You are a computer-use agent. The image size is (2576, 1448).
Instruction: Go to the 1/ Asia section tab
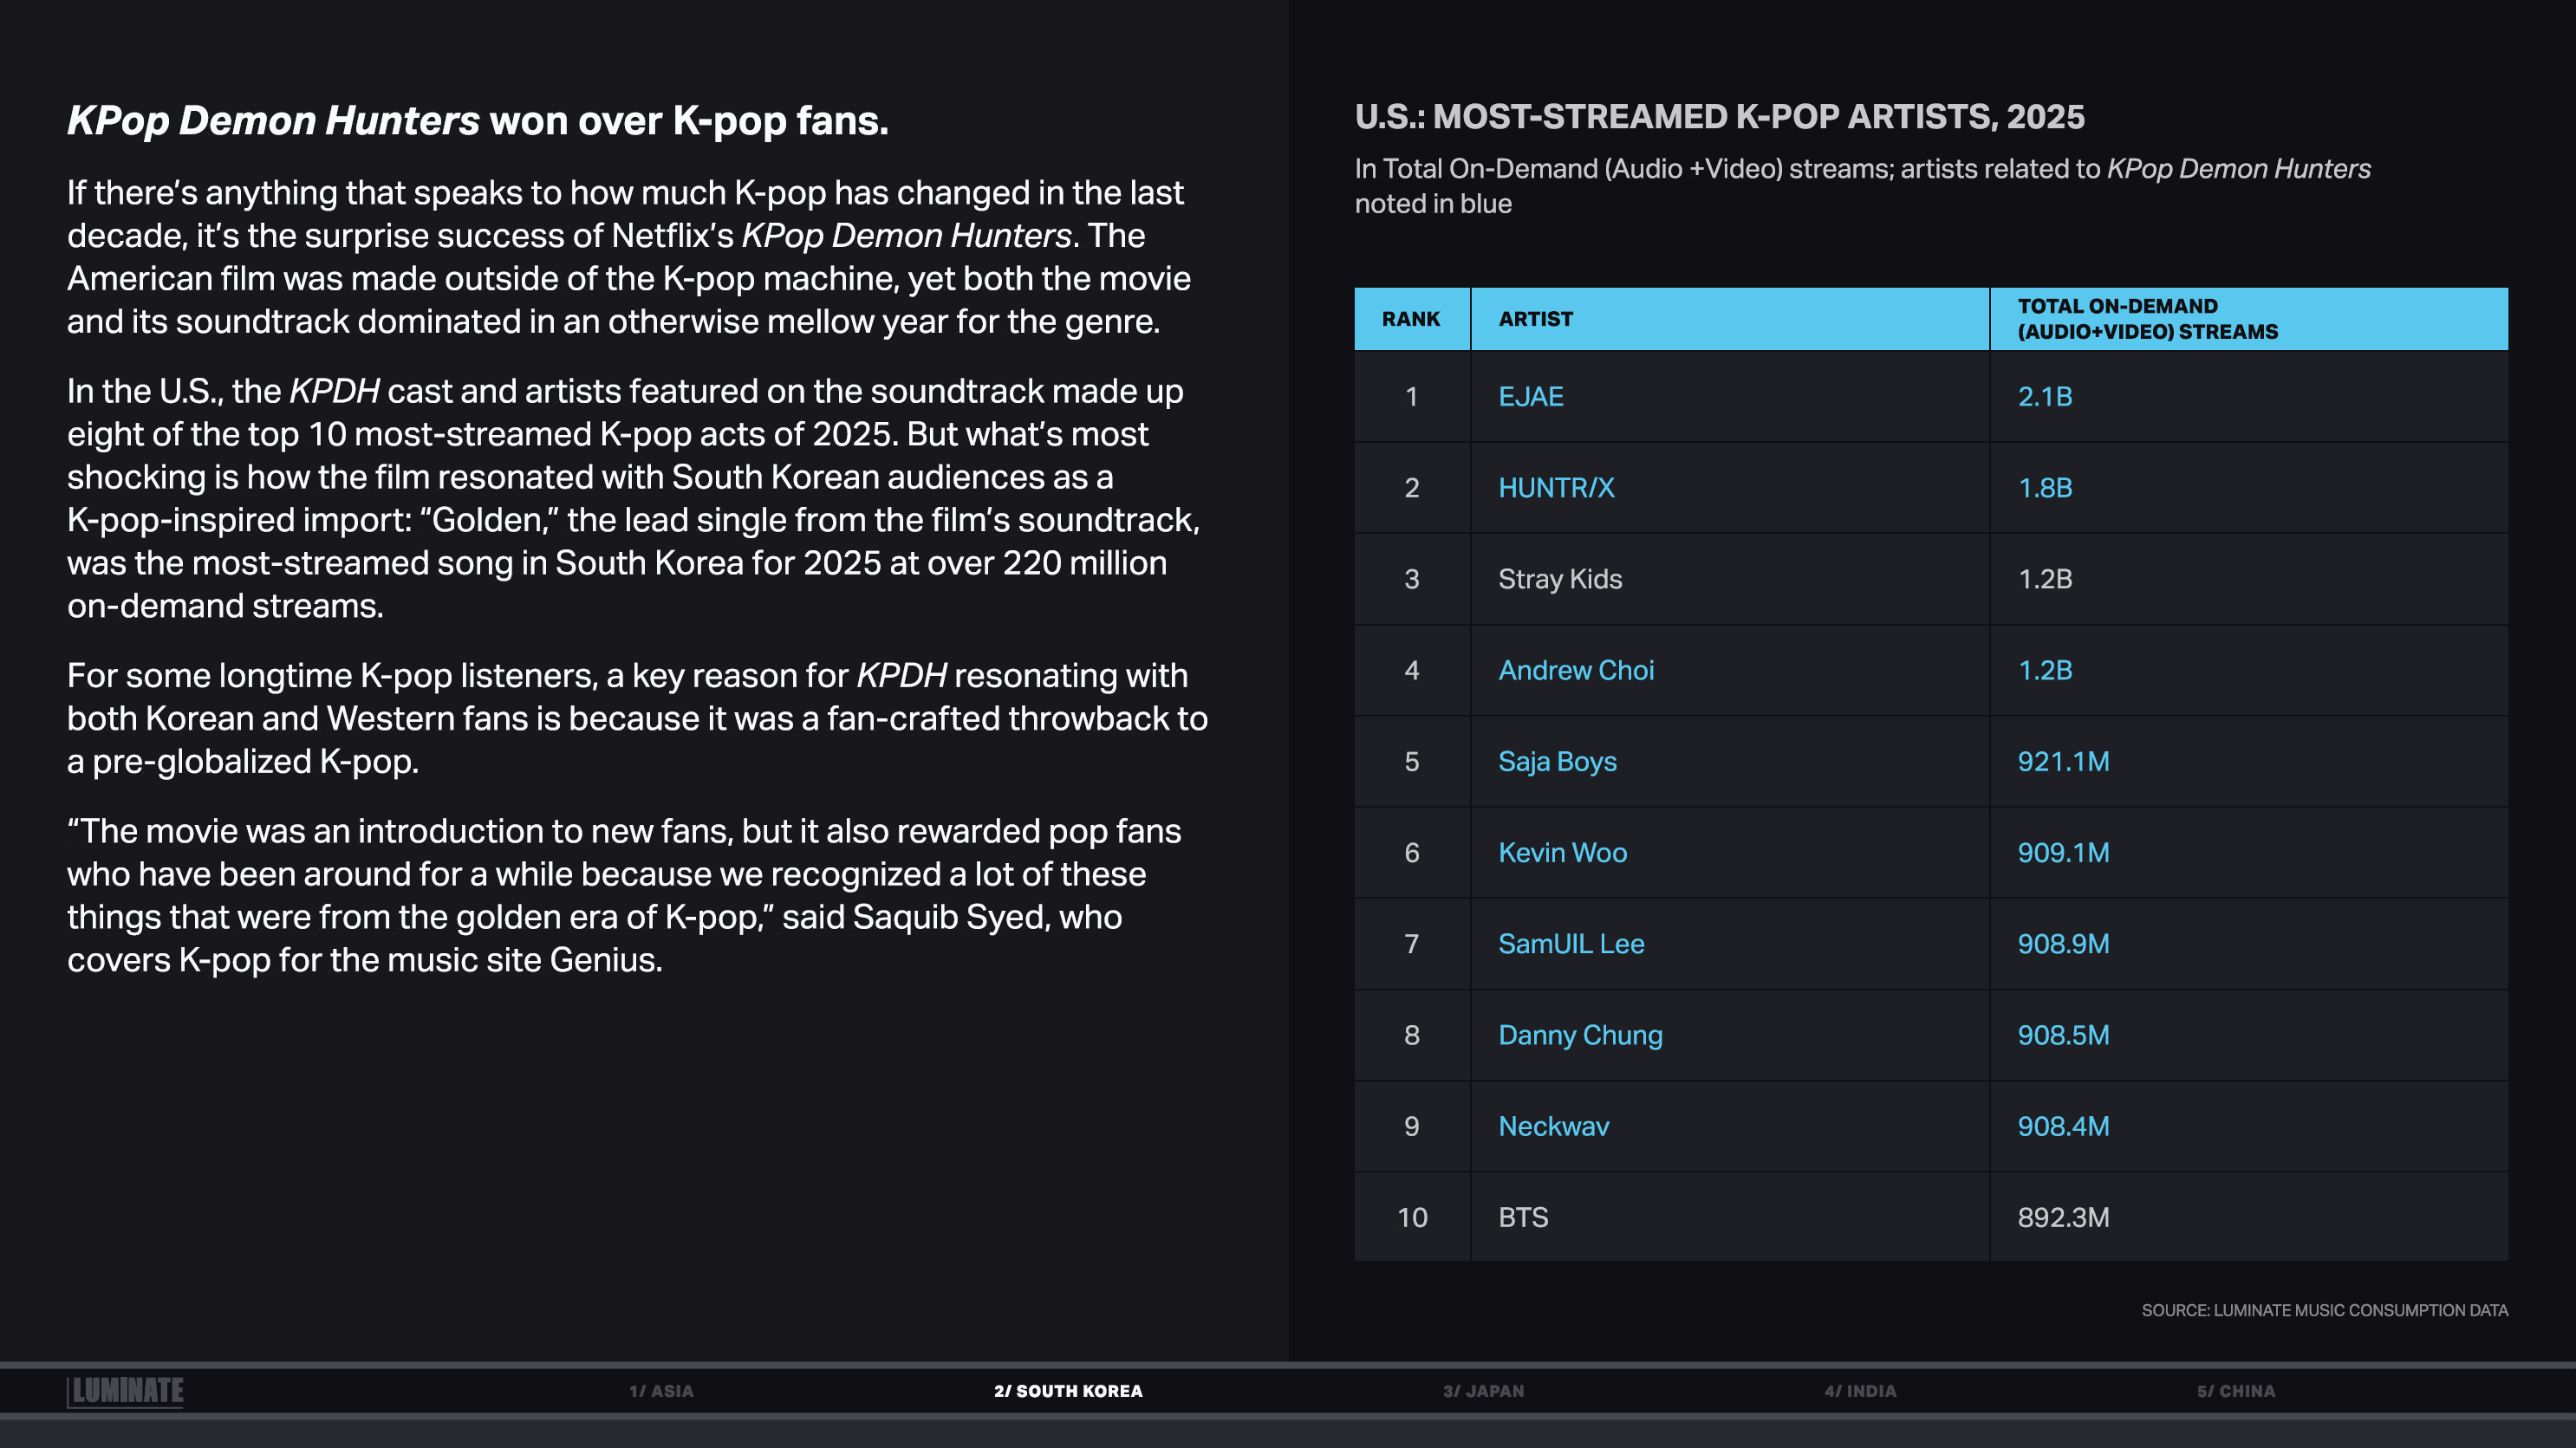tap(661, 1391)
